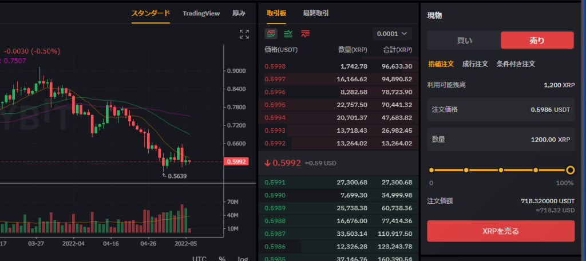This screenshot has width=586, height=261.
Task: Select 売り sell mode
Action: [x=537, y=41]
